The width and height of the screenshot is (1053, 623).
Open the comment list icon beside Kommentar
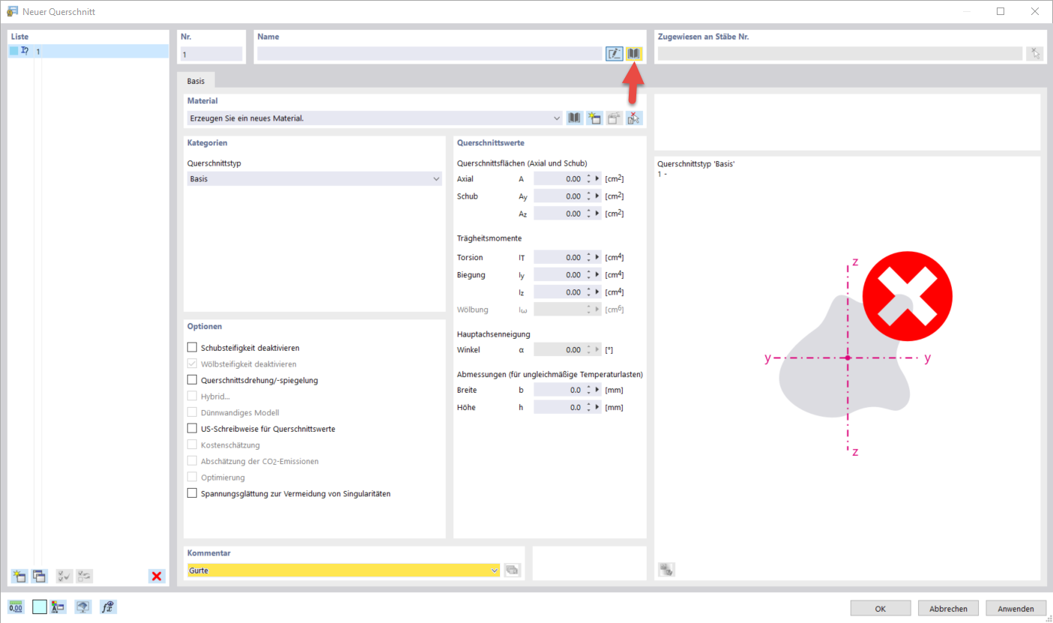[x=513, y=571]
